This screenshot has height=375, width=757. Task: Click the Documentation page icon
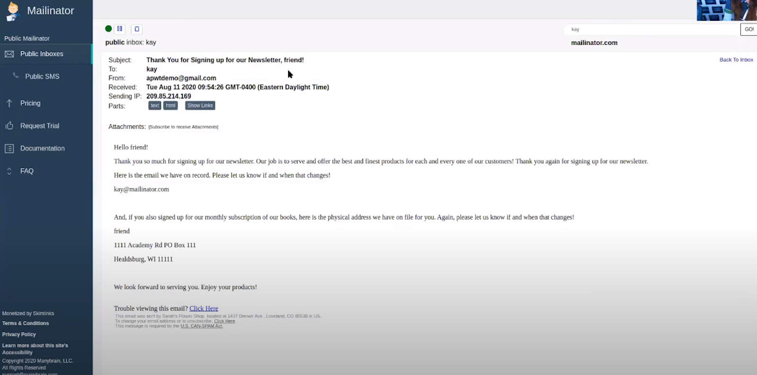[9, 148]
